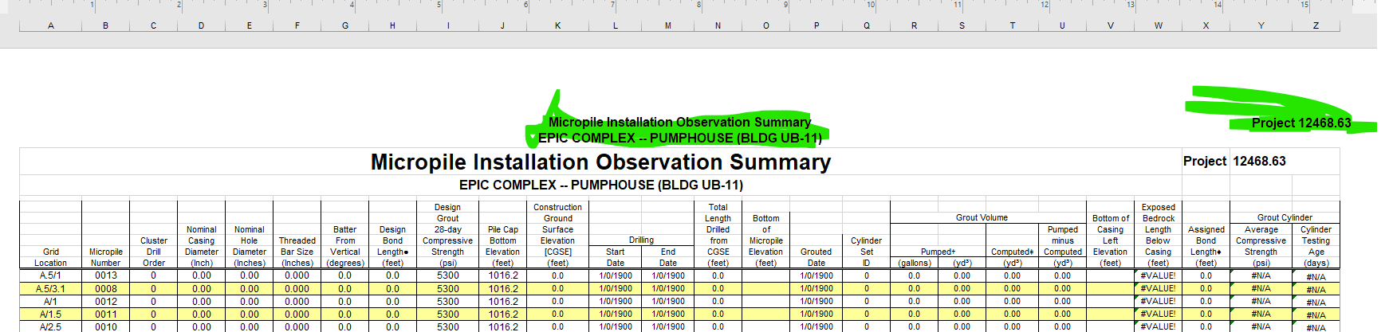1389x332 pixels.
Task: Select column W header
Action: point(1158,25)
